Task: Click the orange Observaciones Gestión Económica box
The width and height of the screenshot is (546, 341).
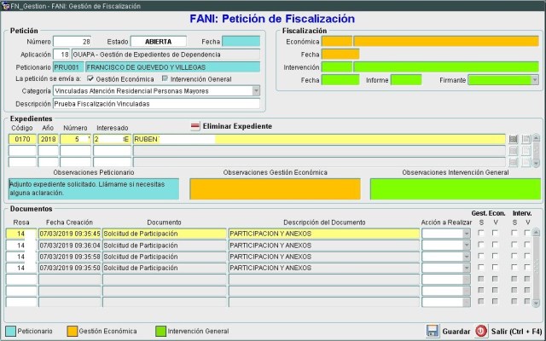Action: click(x=275, y=188)
